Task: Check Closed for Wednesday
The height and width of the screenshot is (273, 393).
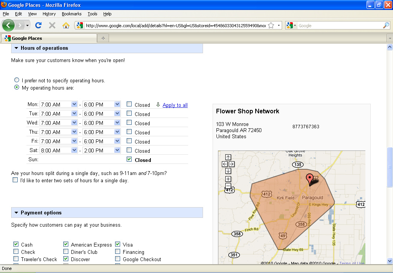Action: (x=129, y=123)
